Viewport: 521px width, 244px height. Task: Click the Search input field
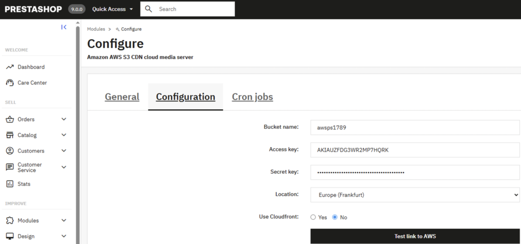coord(187,9)
